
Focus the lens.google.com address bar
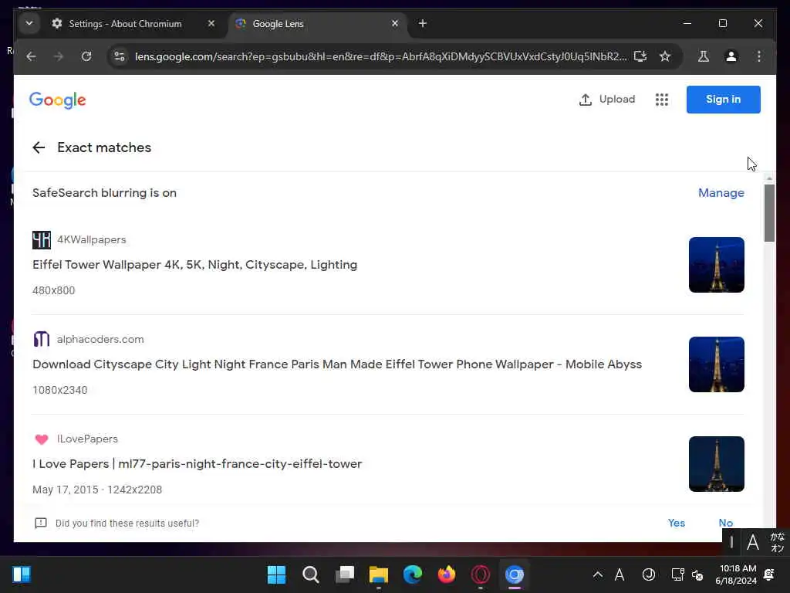coord(380,56)
